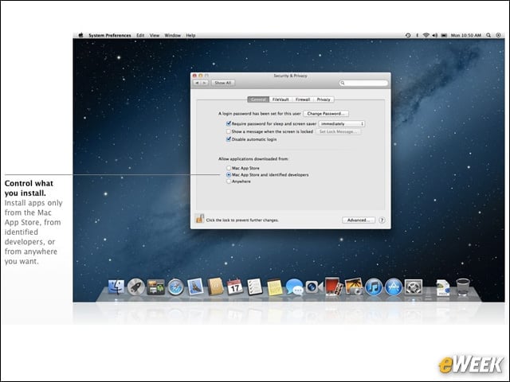The width and height of the screenshot is (510, 382).
Task: Open Messages speech bubble icon
Action: [x=295, y=287]
